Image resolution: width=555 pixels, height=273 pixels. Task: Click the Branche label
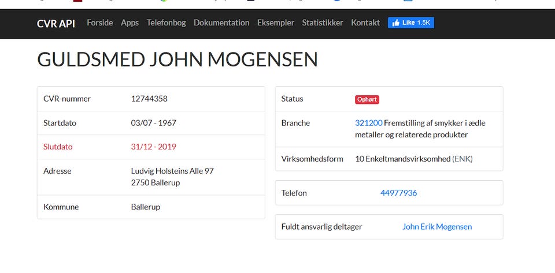pos(295,123)
